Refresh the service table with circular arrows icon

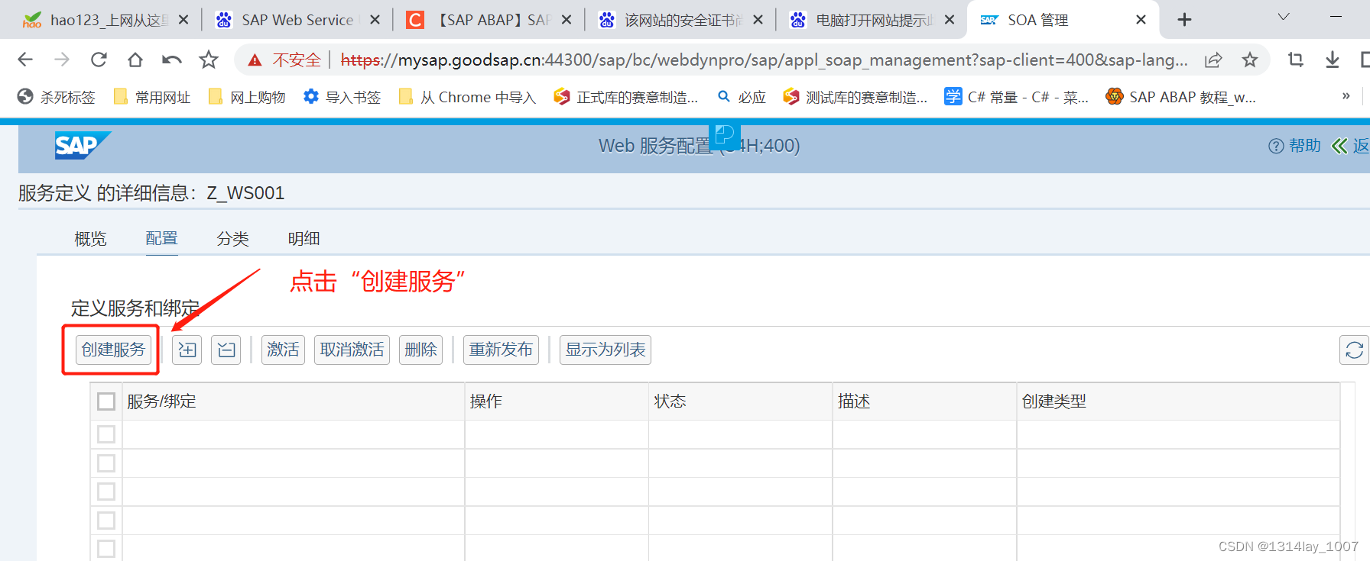tap(1354, 350)
